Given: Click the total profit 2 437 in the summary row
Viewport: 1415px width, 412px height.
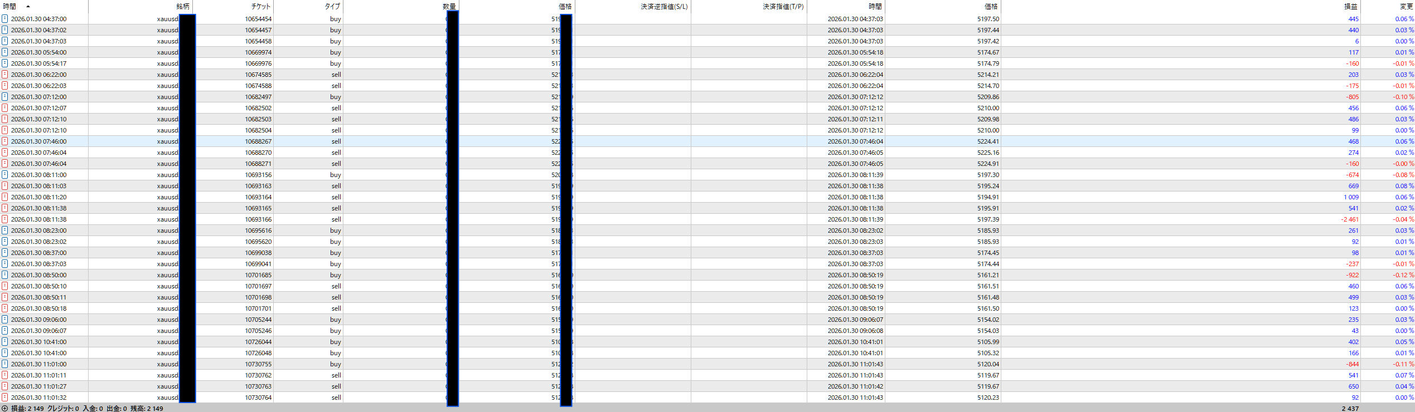Looking at the screenshot, I should (x=1350, y=408).
